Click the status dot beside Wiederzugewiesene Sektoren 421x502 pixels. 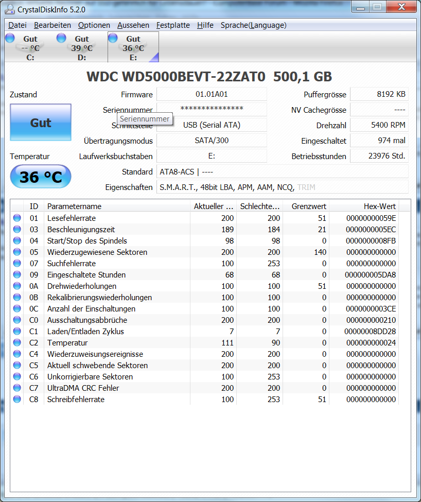tap(17, 252)
